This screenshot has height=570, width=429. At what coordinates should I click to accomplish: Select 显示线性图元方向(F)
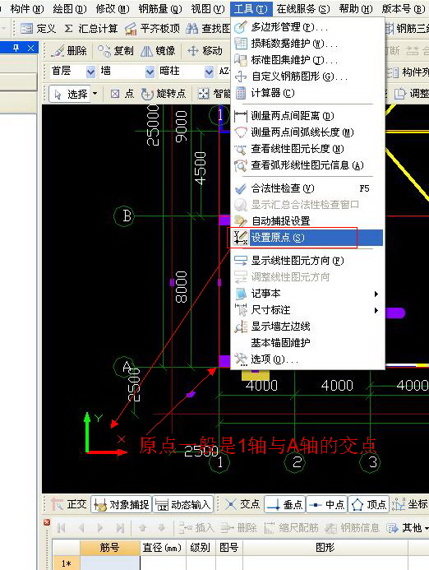pyautogui.click(x=307, y=261)
